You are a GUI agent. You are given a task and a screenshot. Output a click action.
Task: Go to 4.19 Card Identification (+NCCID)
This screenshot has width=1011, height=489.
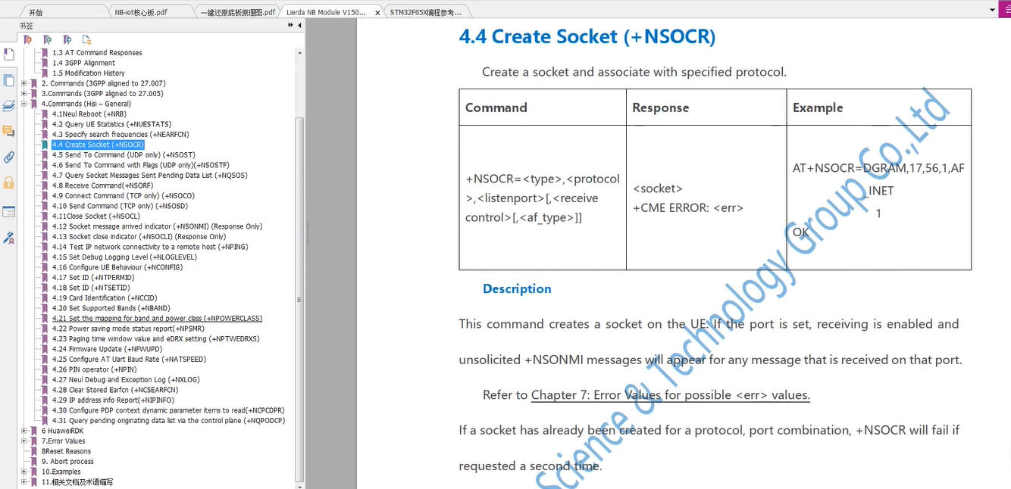[105, 298]
